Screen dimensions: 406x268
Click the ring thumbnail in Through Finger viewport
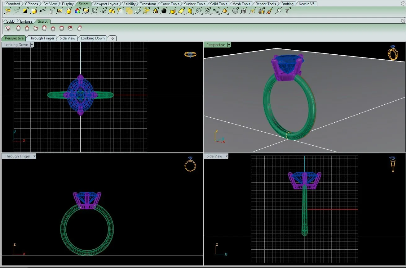(x=190, y=164)
